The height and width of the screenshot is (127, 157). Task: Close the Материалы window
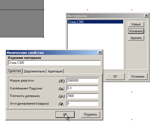click(x=146, y=16)
